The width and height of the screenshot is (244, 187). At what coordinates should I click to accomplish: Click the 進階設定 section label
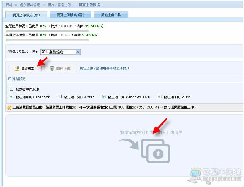click(x=19, y=79)
